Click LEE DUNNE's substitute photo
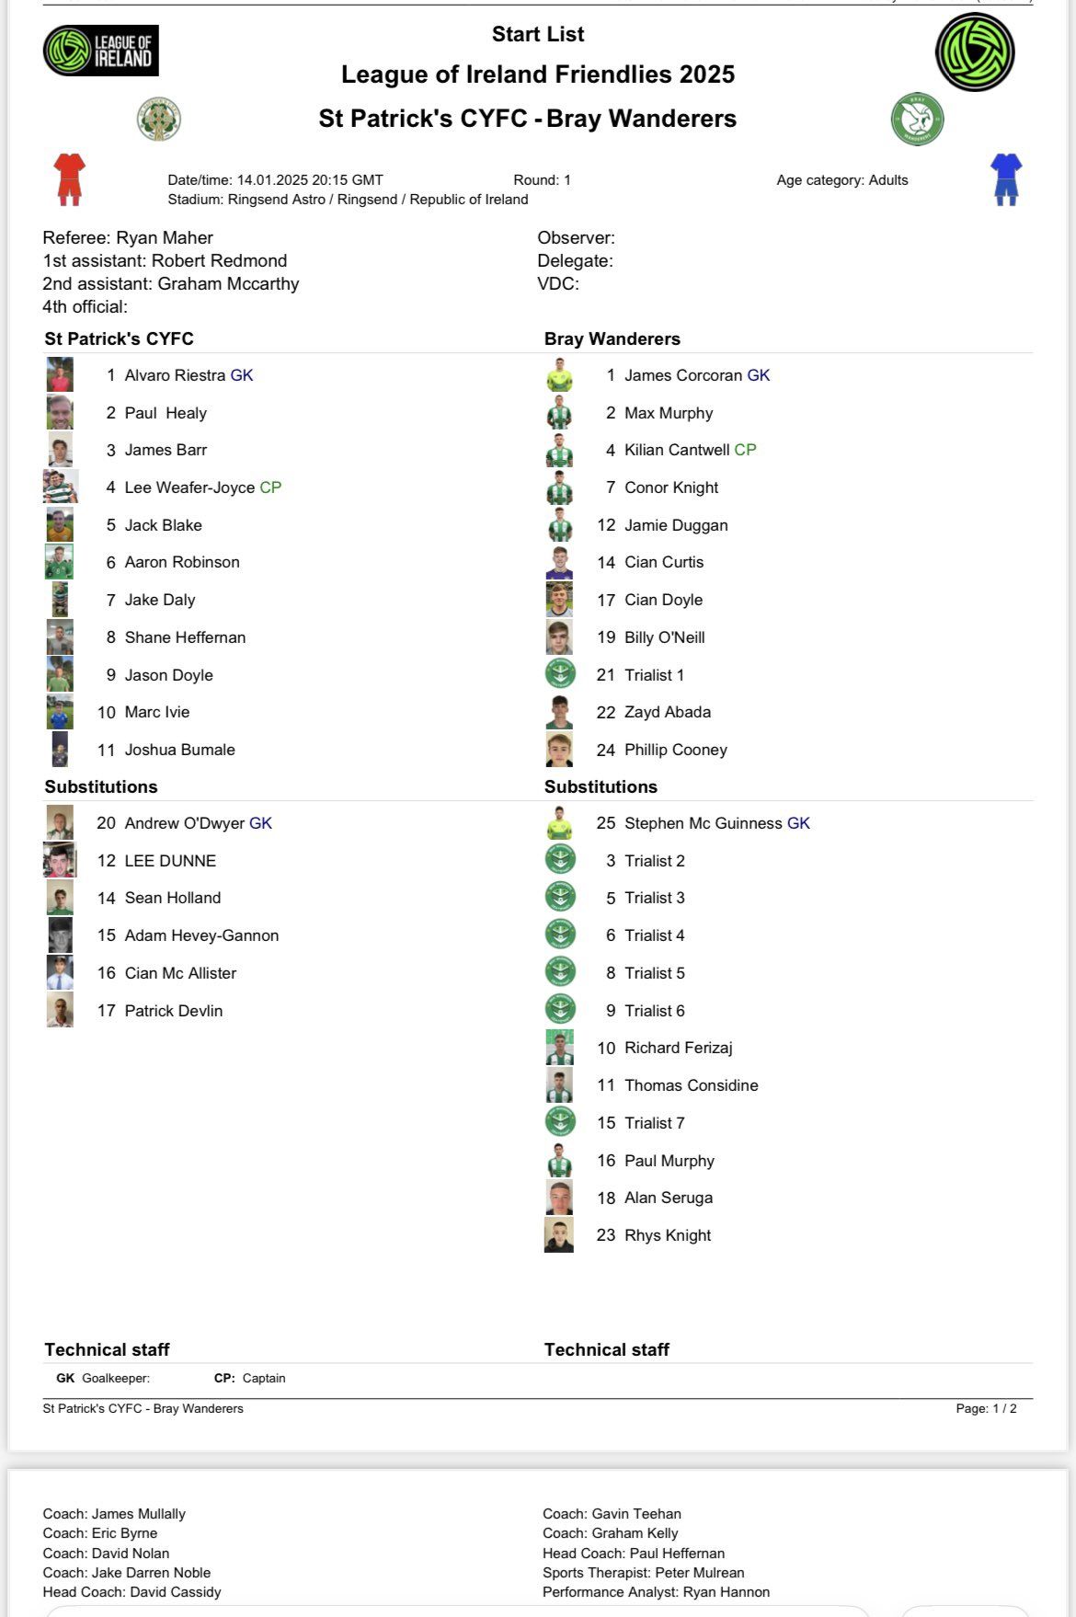 click(x=60, y=861)
